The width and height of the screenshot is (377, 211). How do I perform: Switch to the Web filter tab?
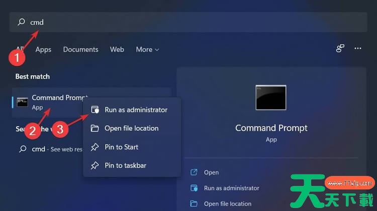point(117,50)
